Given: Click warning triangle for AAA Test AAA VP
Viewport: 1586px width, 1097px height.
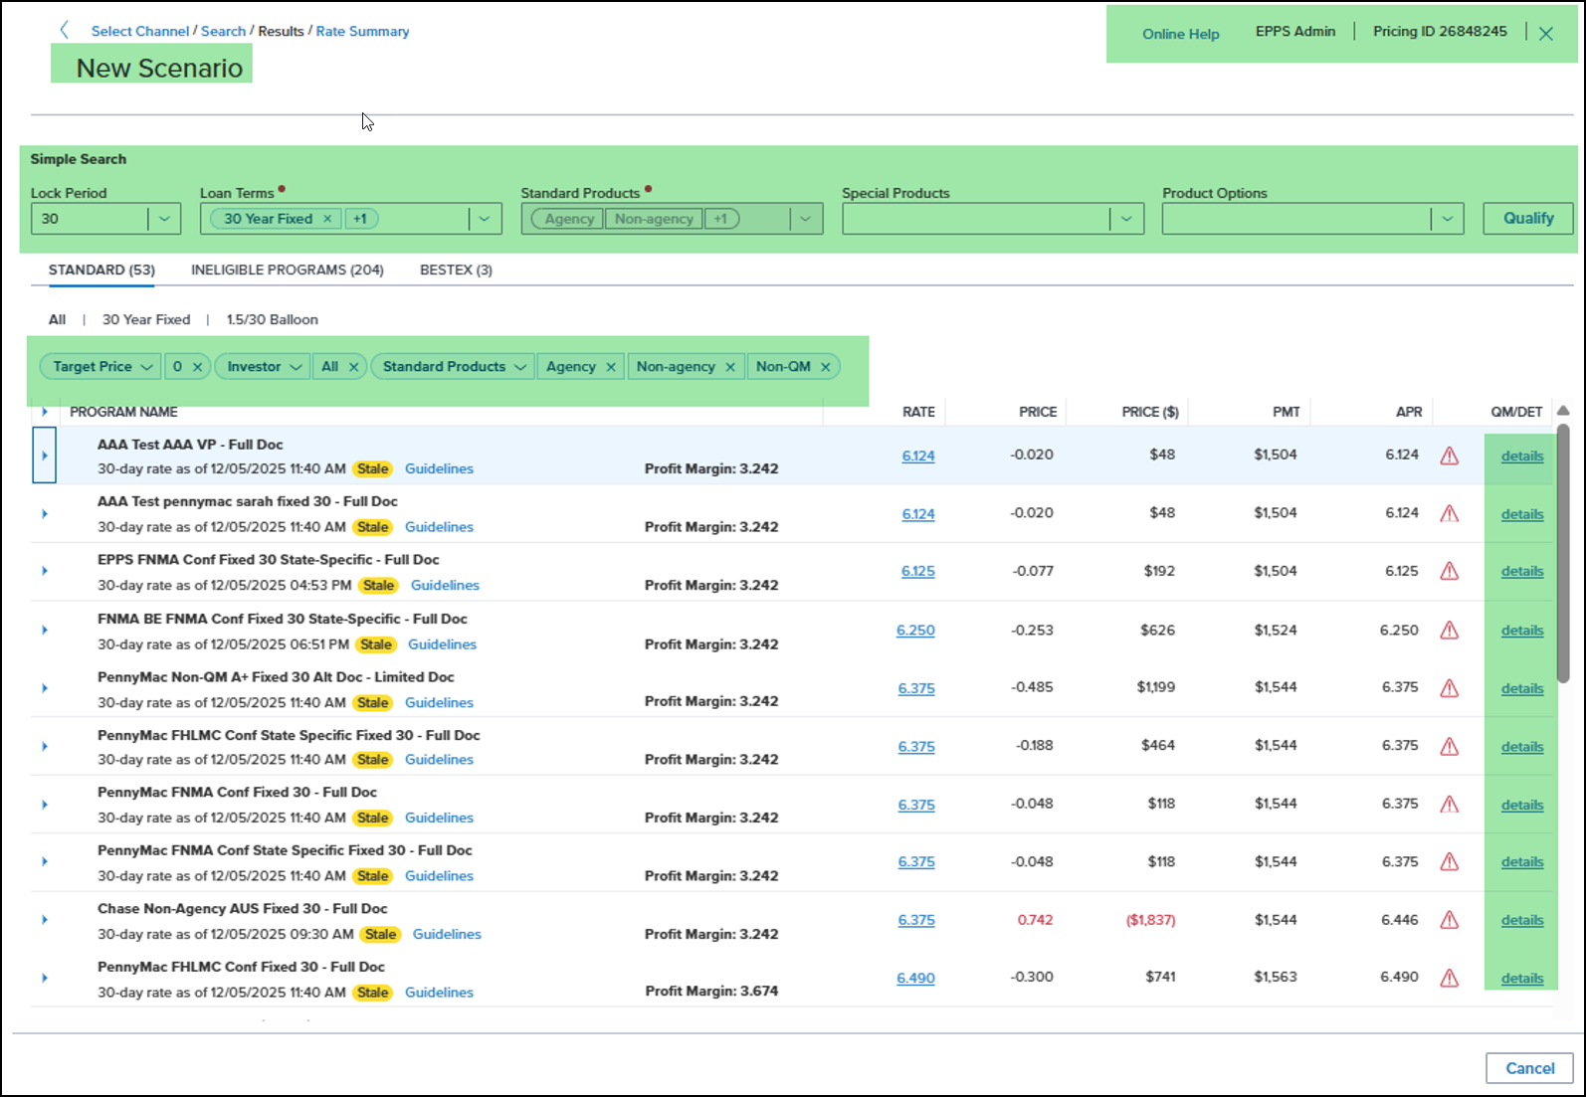Looking at the screenshot, I should click(1450, 456).
